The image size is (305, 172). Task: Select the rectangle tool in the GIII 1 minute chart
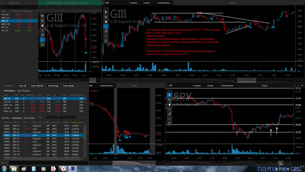(x=106, y=41)
